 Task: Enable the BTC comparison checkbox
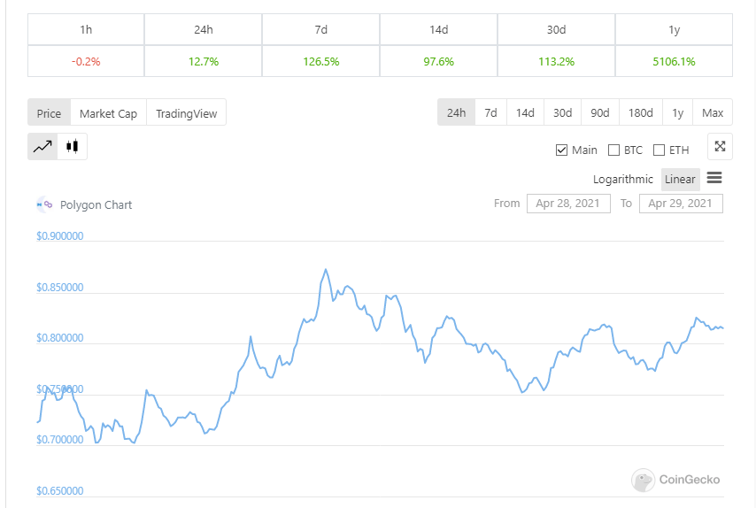point(613,150)
